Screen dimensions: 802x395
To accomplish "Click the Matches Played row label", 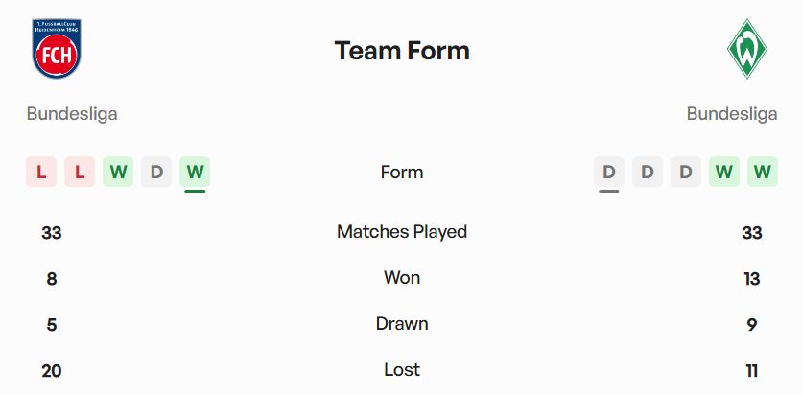I will (x=402, y=232).
